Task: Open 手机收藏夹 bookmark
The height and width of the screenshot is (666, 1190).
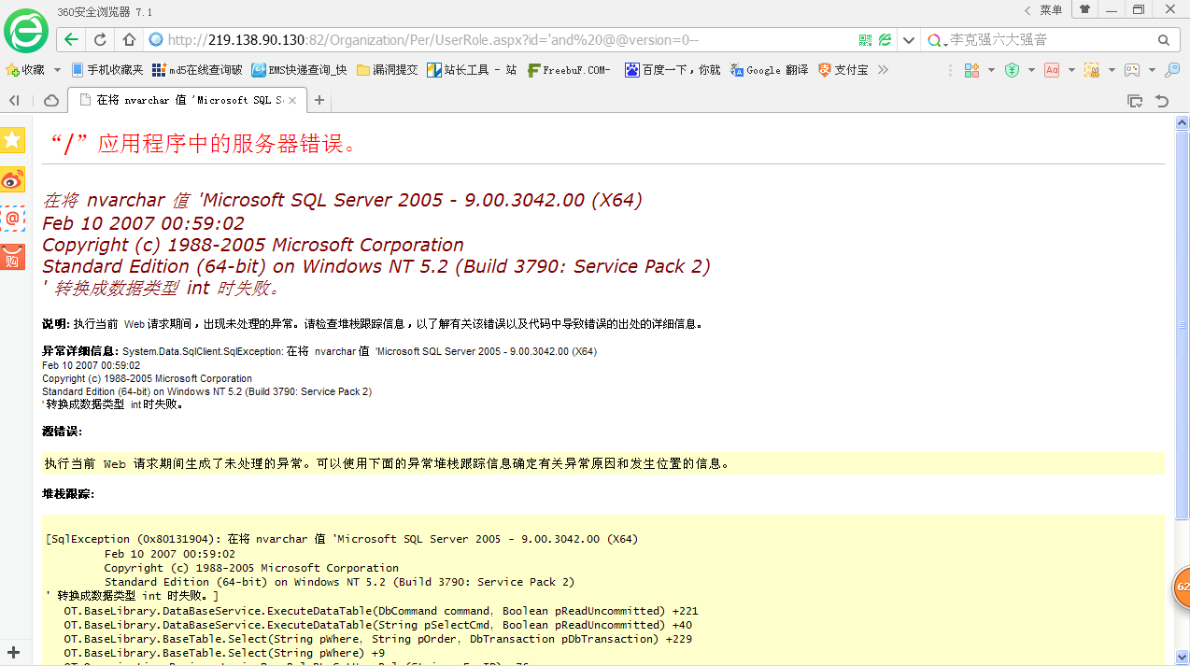Action: pyautogui.click(x=107, y=70)
